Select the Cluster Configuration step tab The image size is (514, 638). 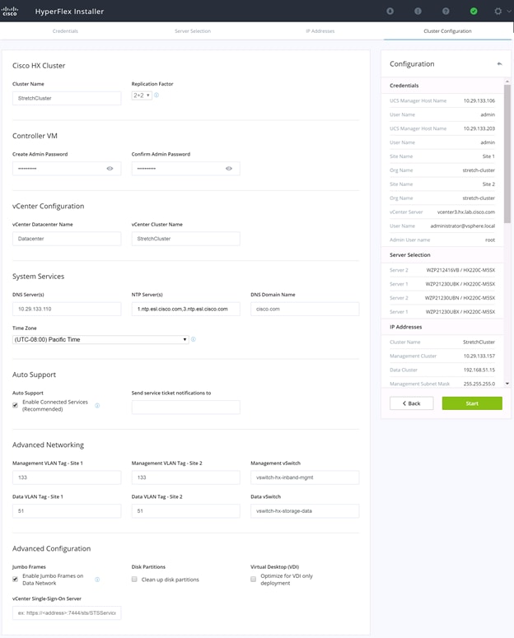pyautogui.click(x=447, y=31)
